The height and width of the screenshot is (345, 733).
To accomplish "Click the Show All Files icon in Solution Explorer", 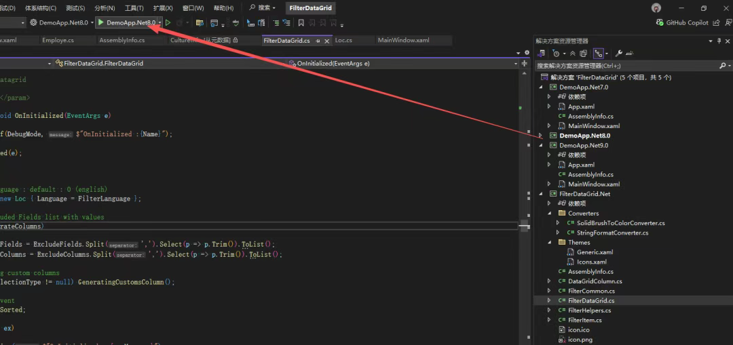I will tap(584, 54).
